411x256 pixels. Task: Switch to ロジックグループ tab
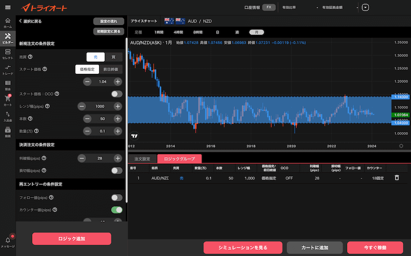pyautogui.click(x=179, y=159)
